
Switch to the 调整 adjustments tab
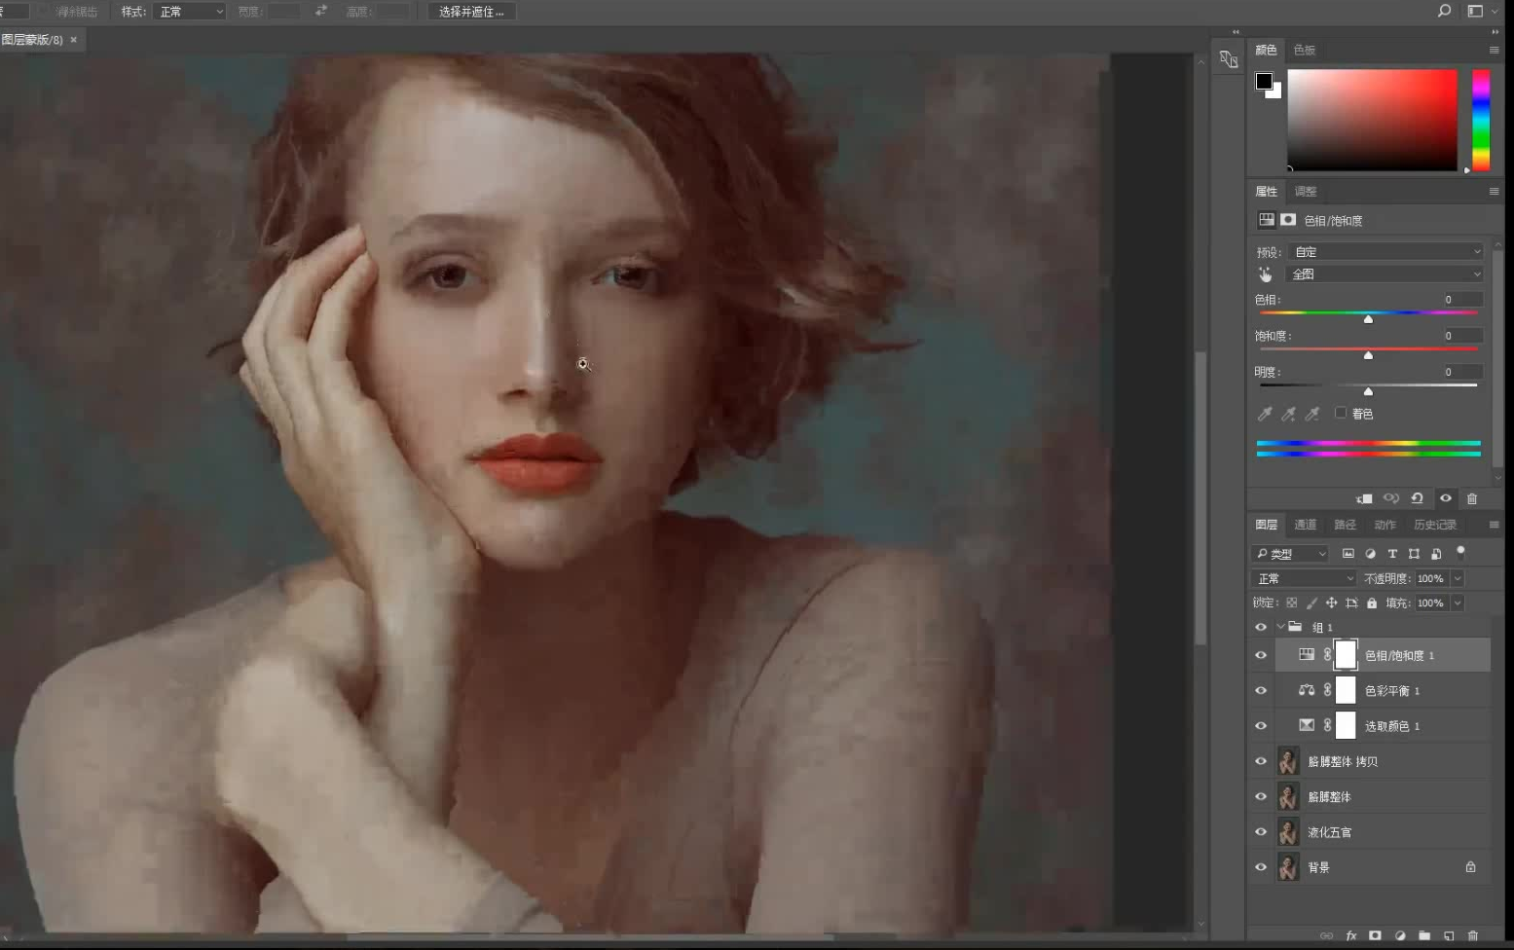point(1306,192)
